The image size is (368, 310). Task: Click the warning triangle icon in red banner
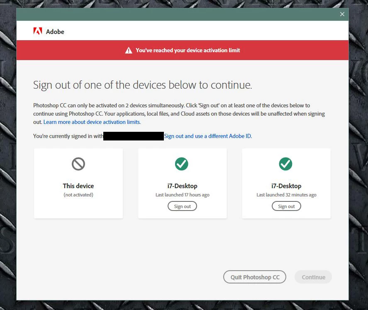[129, 50]
